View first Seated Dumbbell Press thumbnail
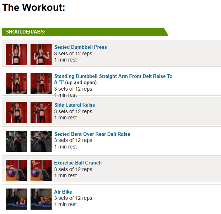This screenshot has height=214, width=221. [16, 55]
